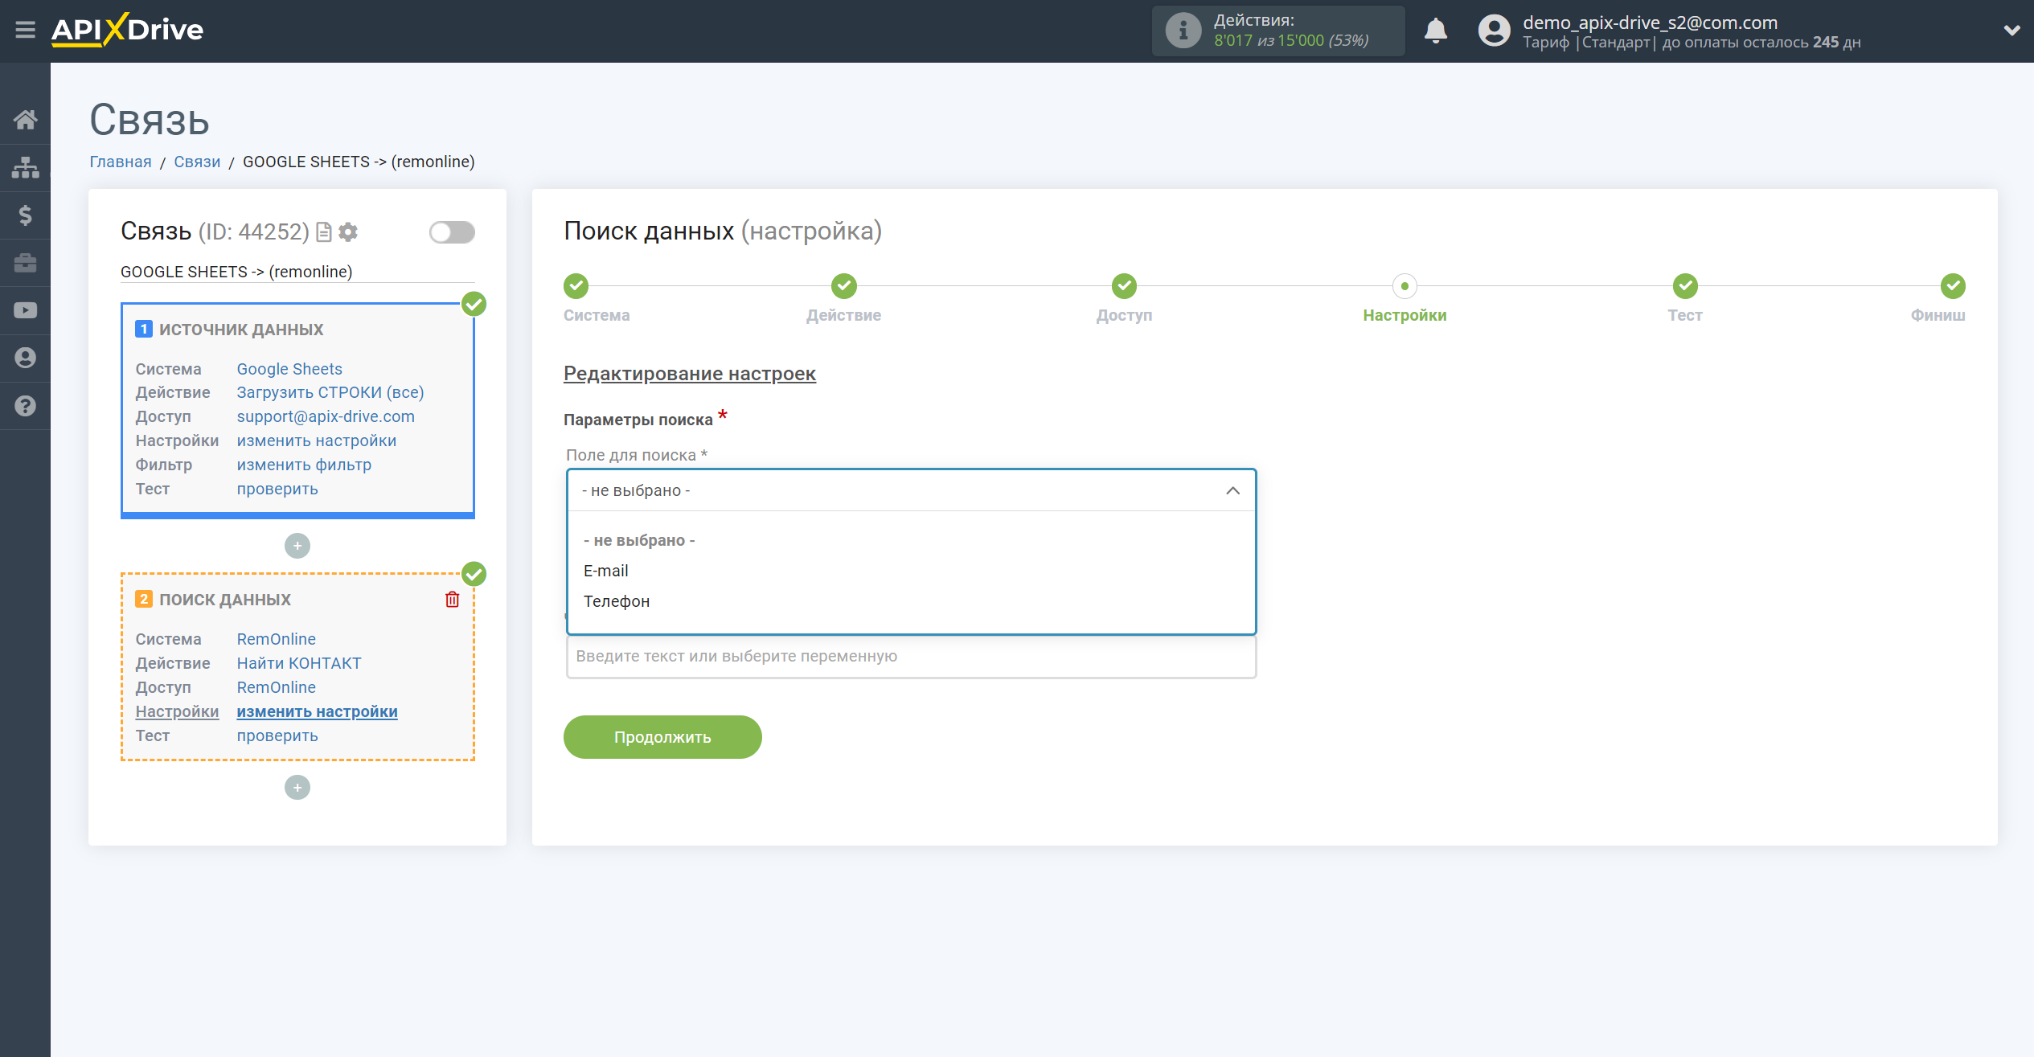Open the help question mark icon
The height and width of the screenshot is (1057, 2034).
pyautogui.click(x=25, y=406)
